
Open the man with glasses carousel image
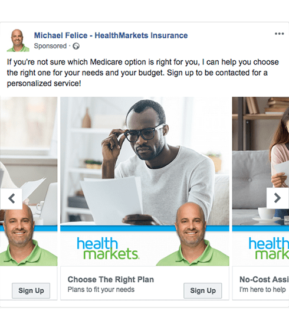click(x=144, y=161)
